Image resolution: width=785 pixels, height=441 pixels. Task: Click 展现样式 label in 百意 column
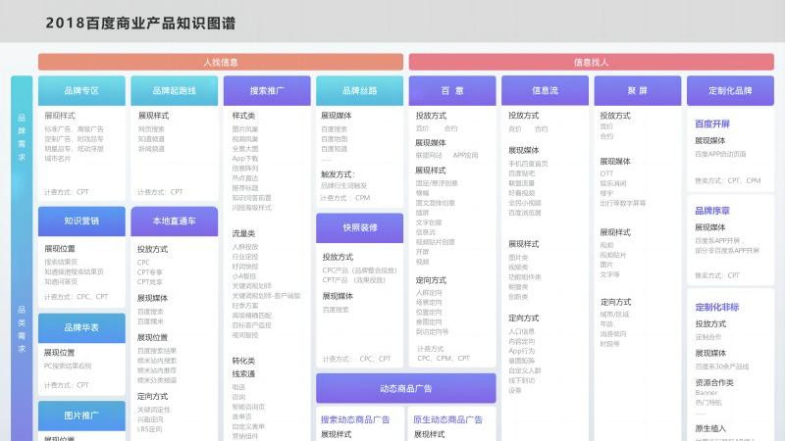(431, 171)
